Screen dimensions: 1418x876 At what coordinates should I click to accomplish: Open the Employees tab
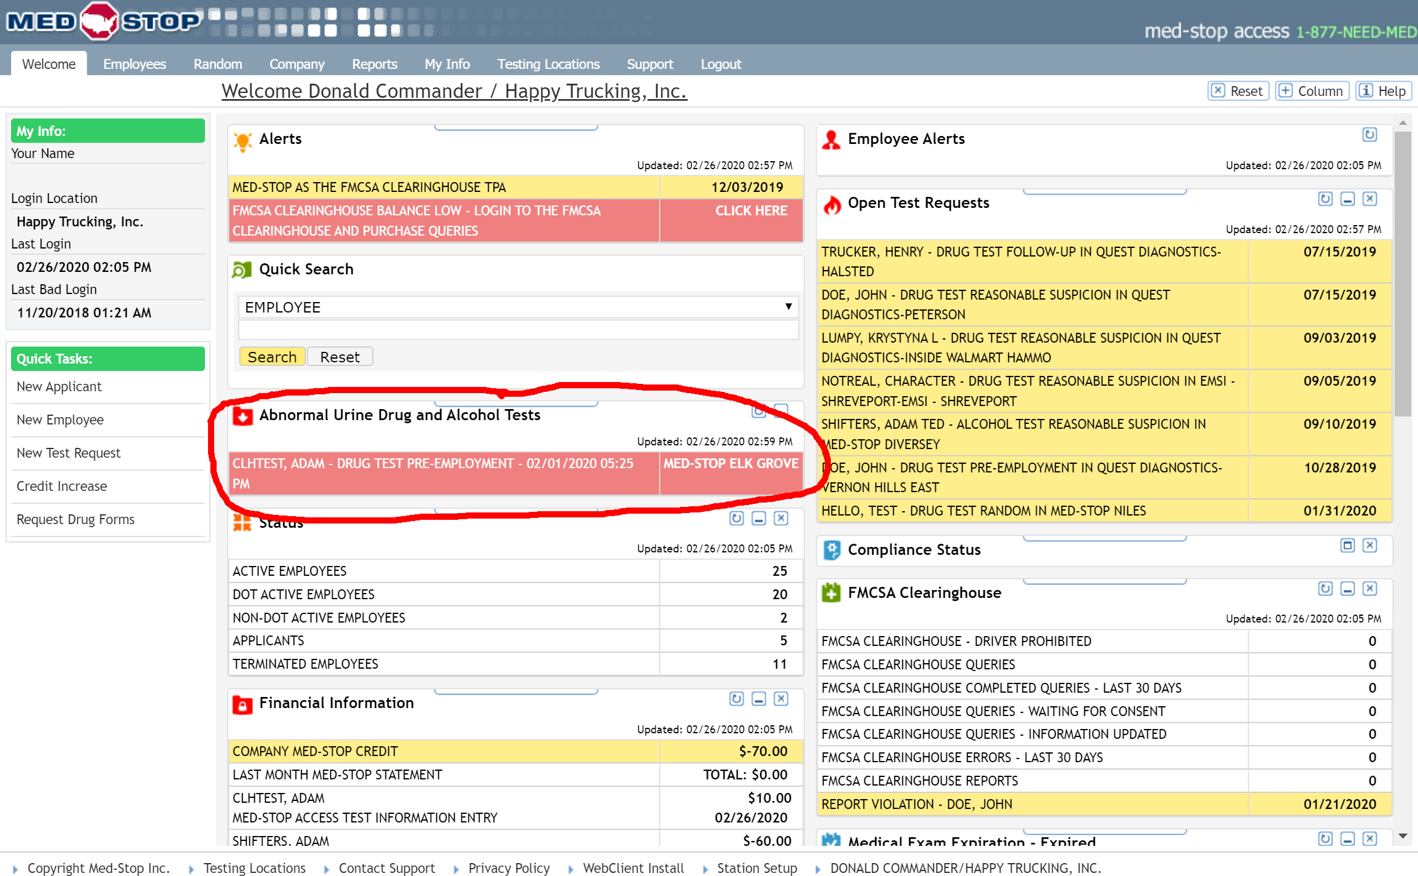coord(134,64)
